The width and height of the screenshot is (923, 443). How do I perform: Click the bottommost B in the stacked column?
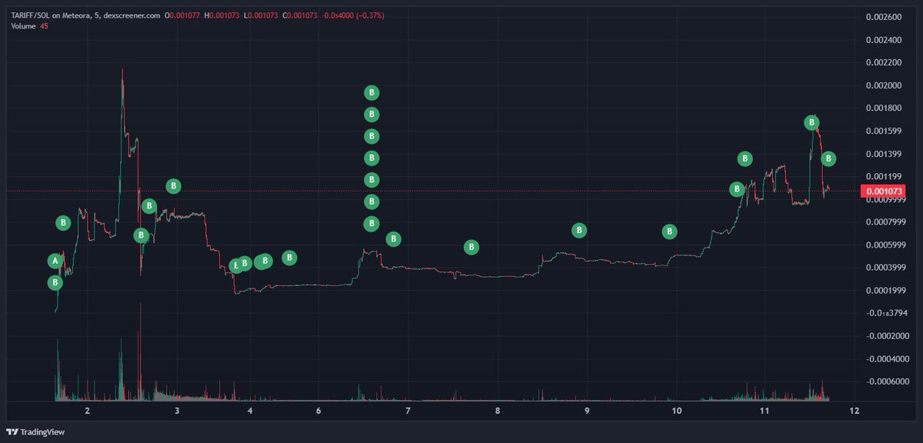[371, 224]
